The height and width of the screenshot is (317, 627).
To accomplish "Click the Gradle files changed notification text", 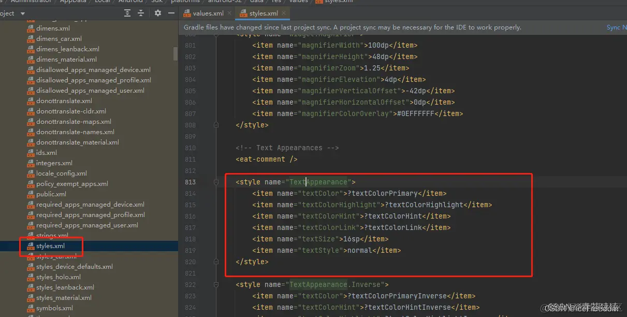I will [x=353, y=27].
